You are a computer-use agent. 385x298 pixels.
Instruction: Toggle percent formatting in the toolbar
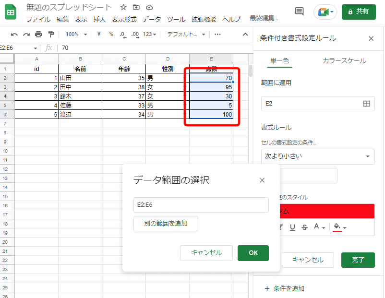111,34
